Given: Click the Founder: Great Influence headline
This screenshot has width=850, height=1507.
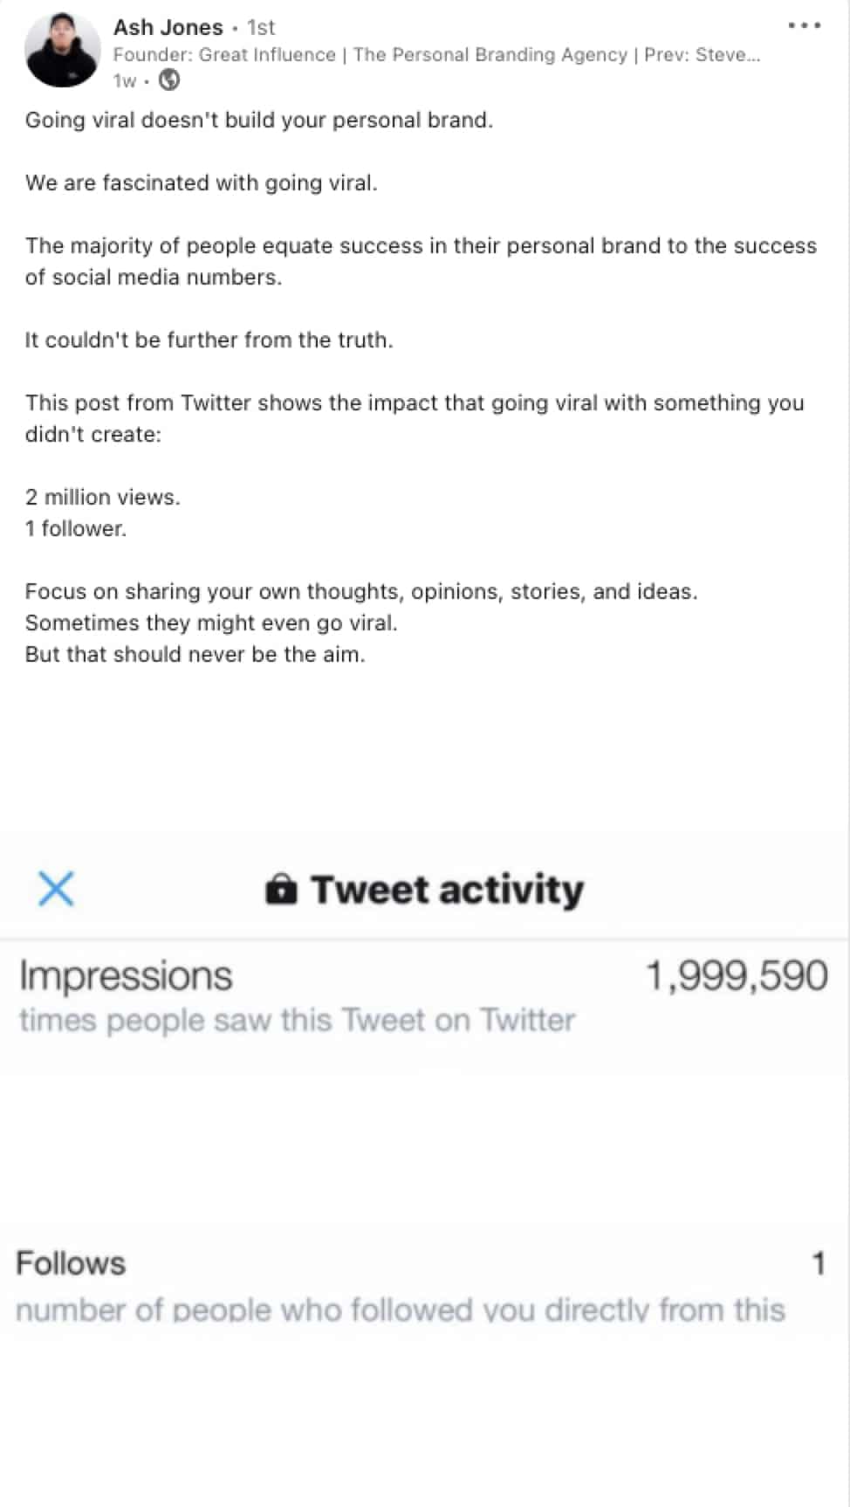Looking at the screenshot, I should (x=436, y=54).
